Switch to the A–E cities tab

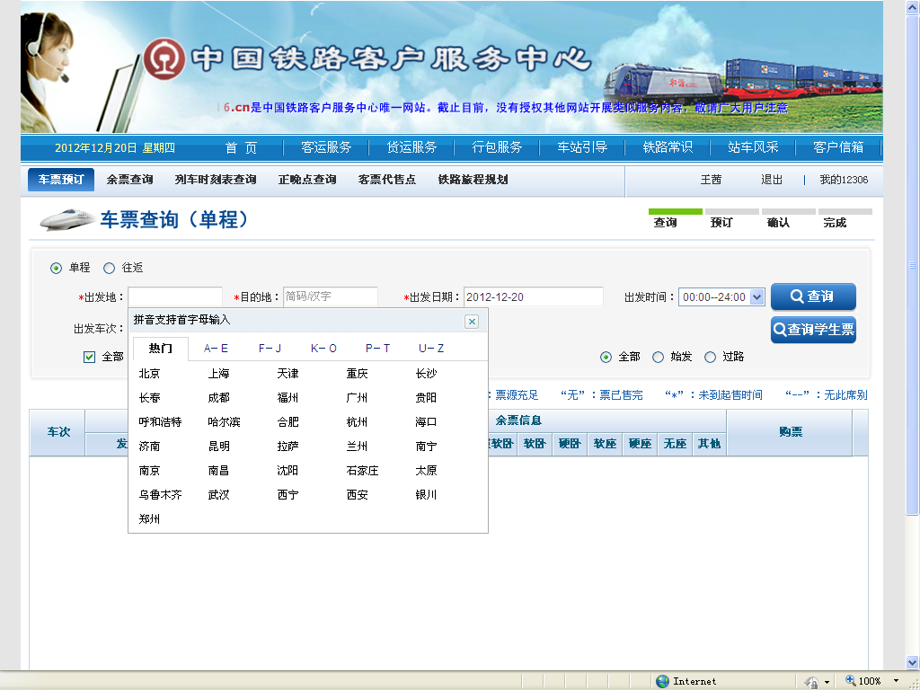[216, 349]
